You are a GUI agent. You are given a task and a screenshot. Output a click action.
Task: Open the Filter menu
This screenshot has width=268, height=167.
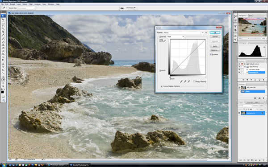[x=31, y=4]
